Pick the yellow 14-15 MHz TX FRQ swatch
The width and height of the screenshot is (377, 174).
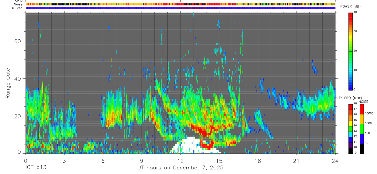click(351, 123)
